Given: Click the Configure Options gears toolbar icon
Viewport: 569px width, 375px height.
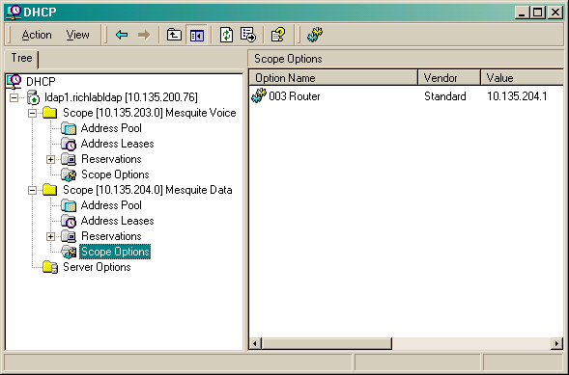Looking at the screenshot, I should [315, 35].
